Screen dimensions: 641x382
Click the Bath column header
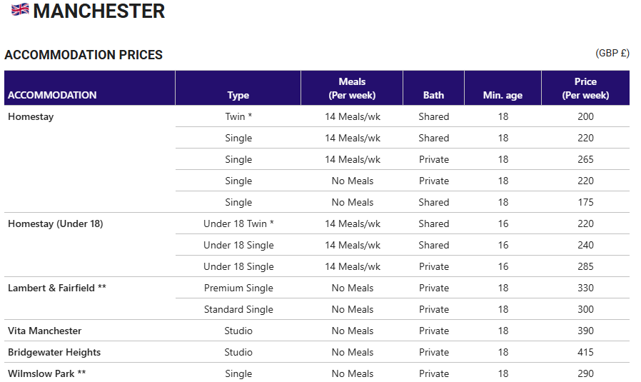coord(433,95)
